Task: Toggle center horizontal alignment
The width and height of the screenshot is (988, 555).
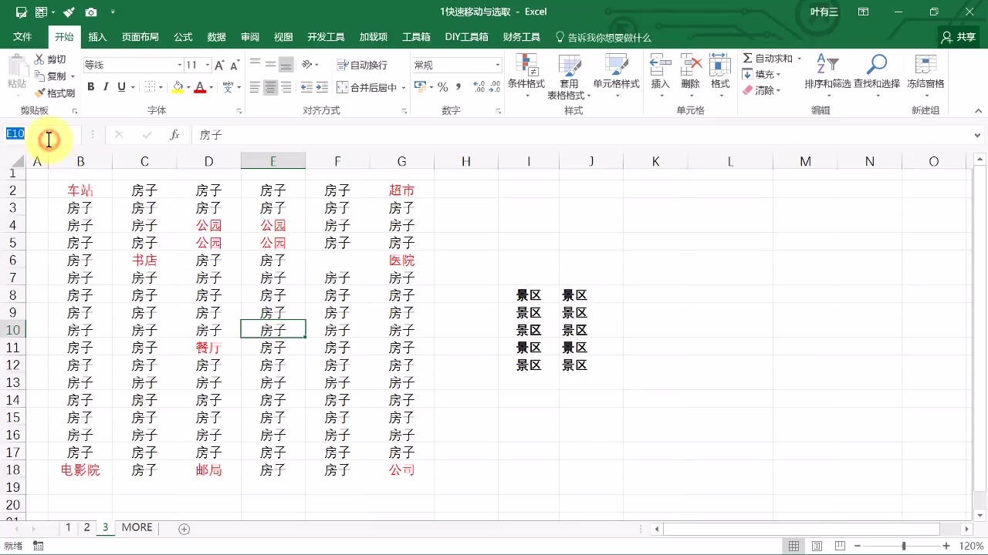Action: 270,88
